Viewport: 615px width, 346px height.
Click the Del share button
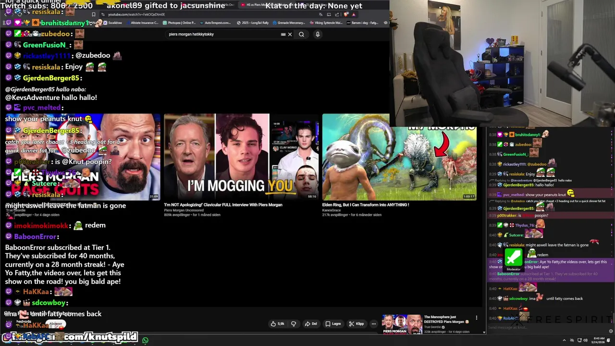pos(311,324)
